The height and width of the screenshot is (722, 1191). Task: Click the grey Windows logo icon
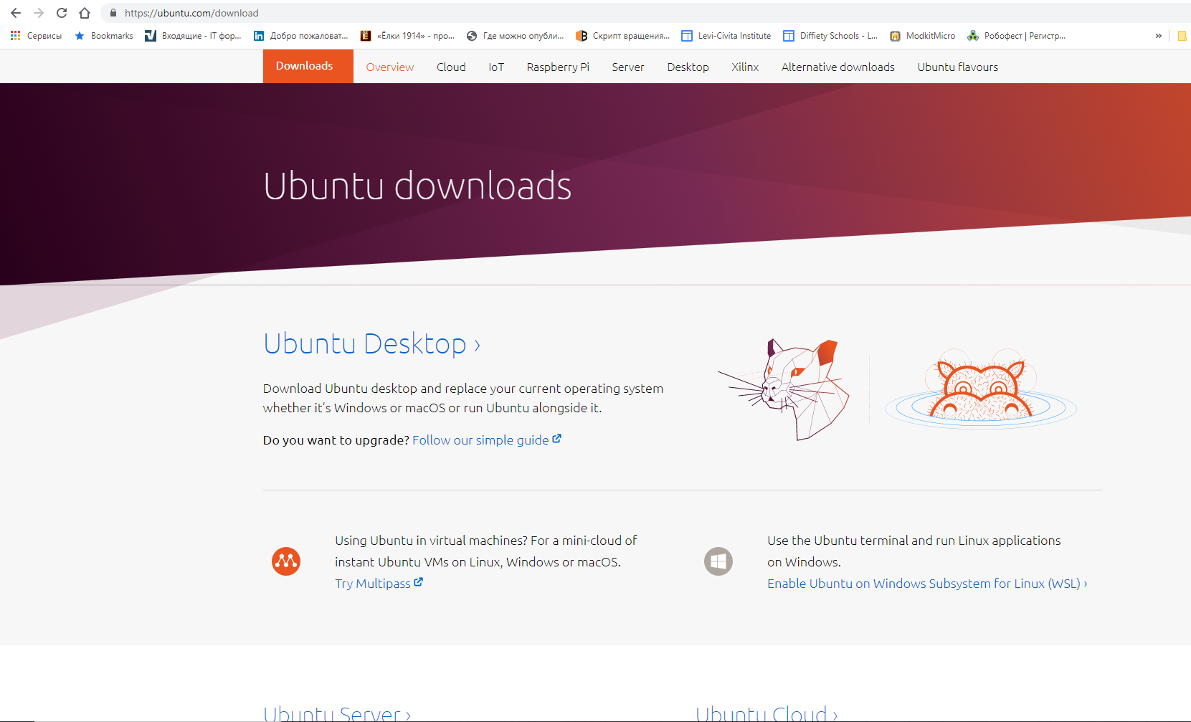click(718, 561)
